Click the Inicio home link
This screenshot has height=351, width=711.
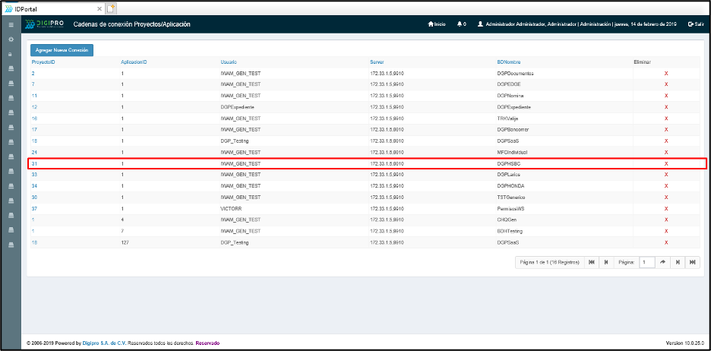[437, 24]
